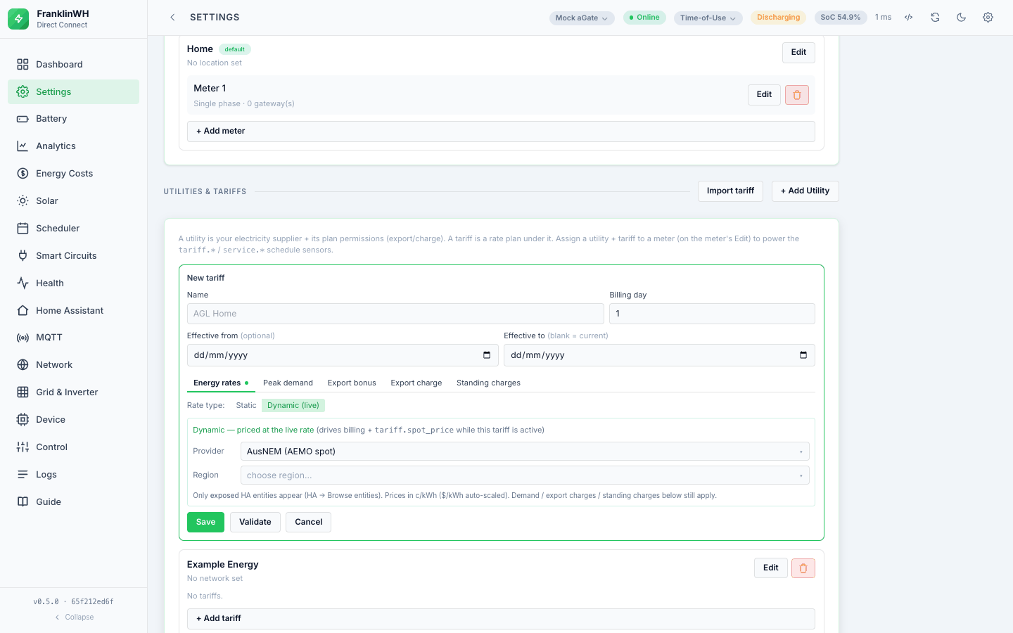Open the Guide book icon

(23, 502)
